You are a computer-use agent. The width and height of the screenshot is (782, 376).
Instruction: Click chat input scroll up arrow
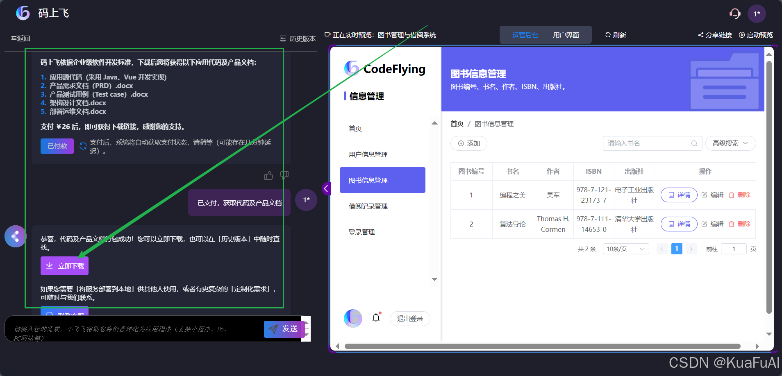[306, 322]
